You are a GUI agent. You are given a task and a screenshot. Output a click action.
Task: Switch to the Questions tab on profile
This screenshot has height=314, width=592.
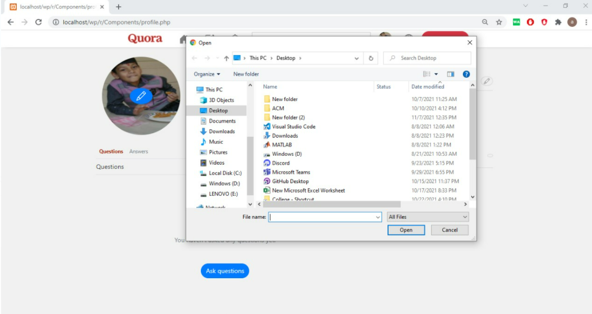coord(111,151)
